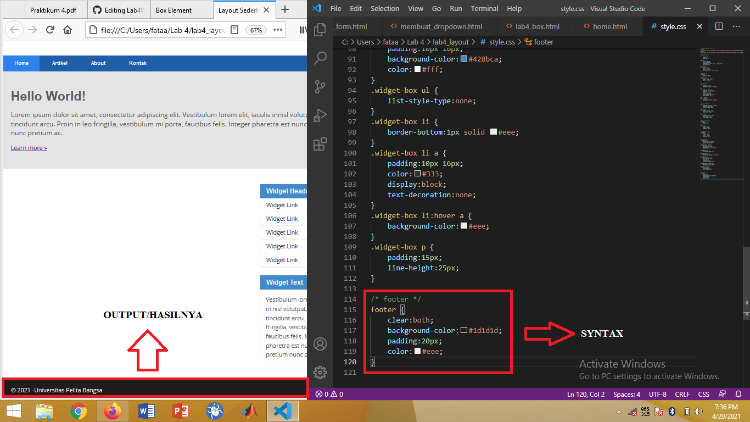Open the Search view in VS Code

(x=320, y=58)
